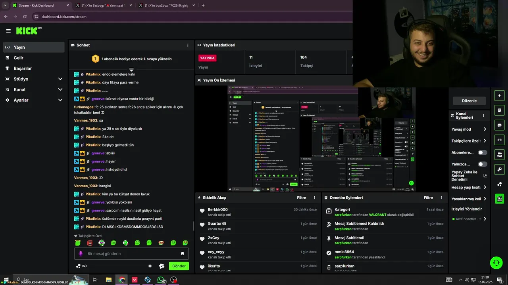Viewport: 508px width, 285px height.
Task: Open chat settings gear icon
Action: click(x=150, y=266)
